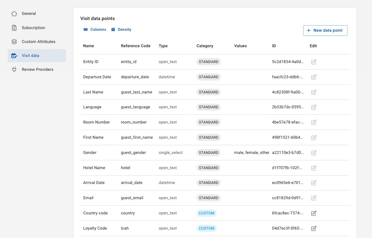Click the 'Country code' name cell

[x=95, y=213]
